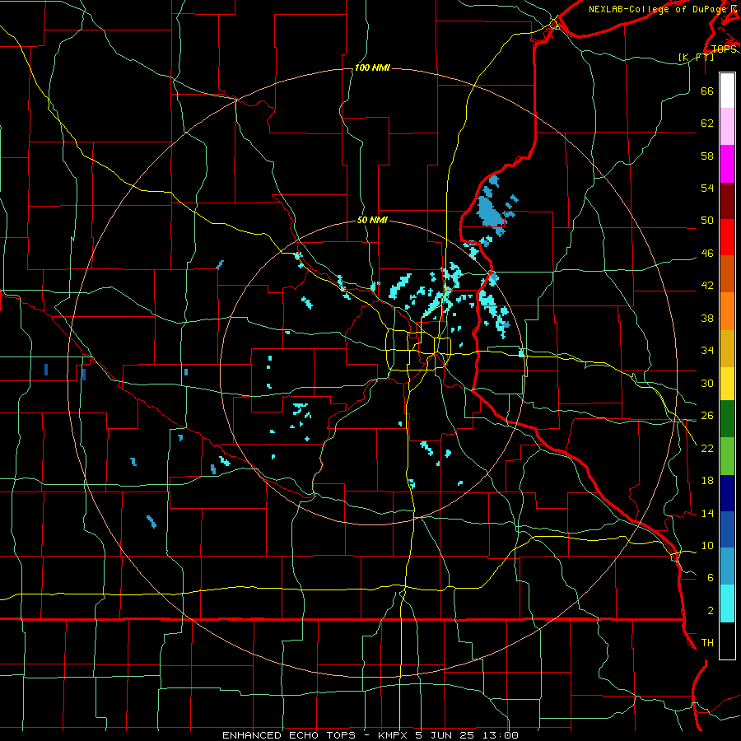
Task: Click the legend value 34
Action: tap(707, 351)
